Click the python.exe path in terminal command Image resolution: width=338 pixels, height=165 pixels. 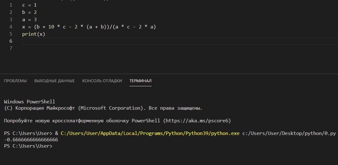(x=150, y=133)
